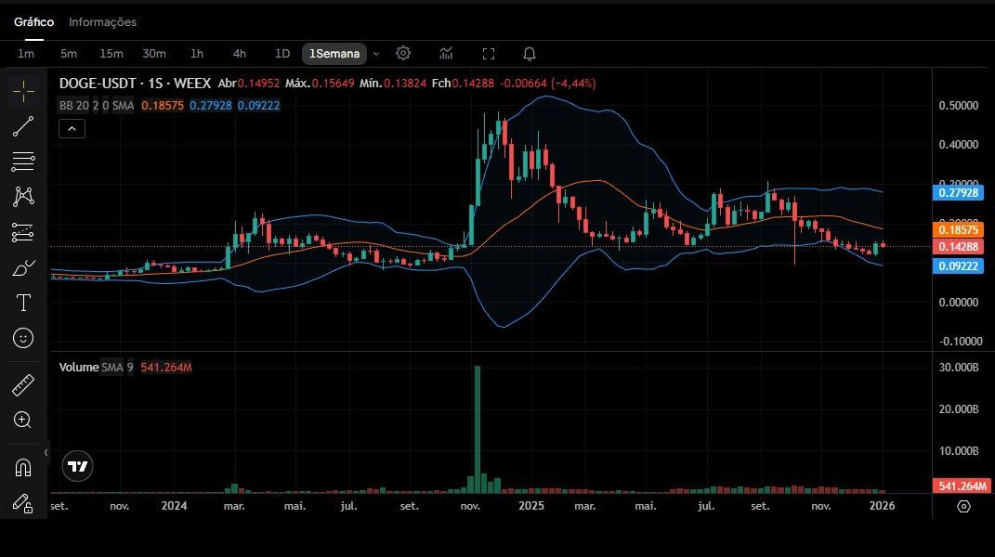995x557 pixels.
Task: Toggle fullscreen chart mode
Action: [x=489, y=54]
